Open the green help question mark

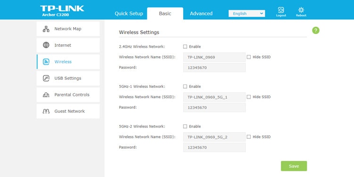pos(316,31)
